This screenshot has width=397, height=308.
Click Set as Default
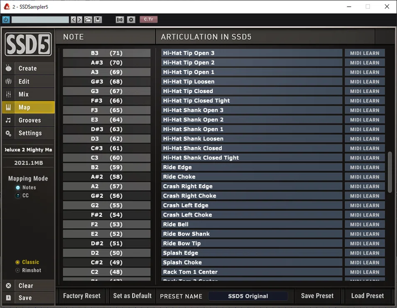(132, 296)
